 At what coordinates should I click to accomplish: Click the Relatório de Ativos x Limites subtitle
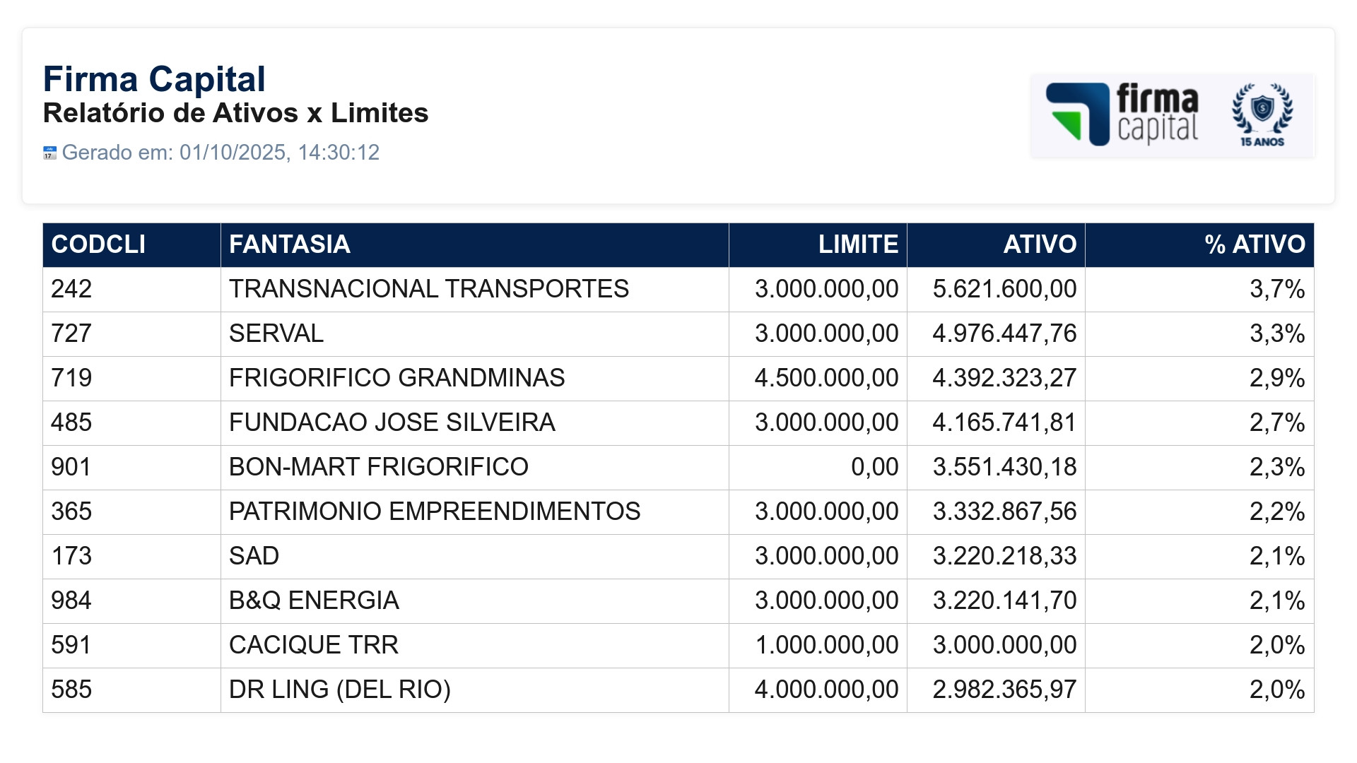pyautogui.click(x=235, y=113)
